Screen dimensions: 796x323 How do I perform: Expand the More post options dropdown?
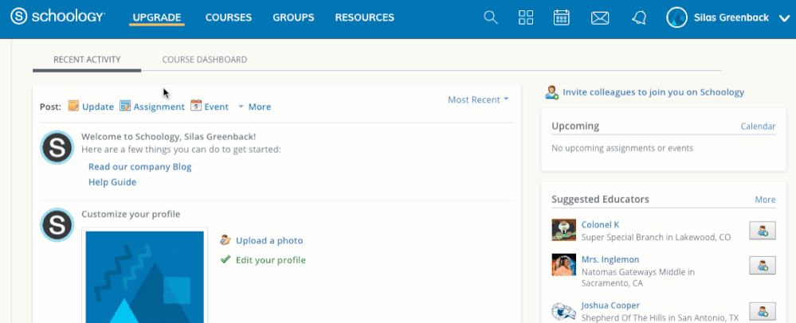[254, 107]
